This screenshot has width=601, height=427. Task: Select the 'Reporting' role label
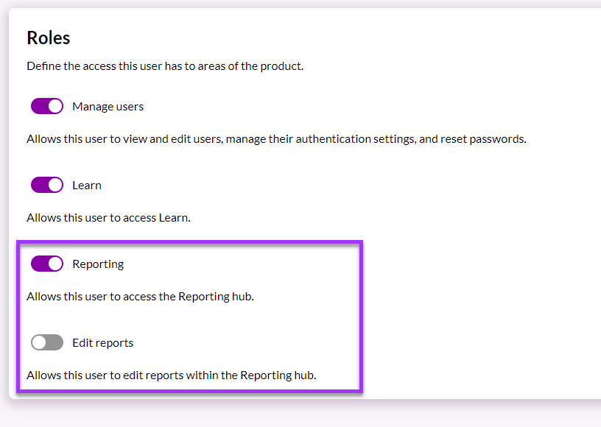[98, 264]
